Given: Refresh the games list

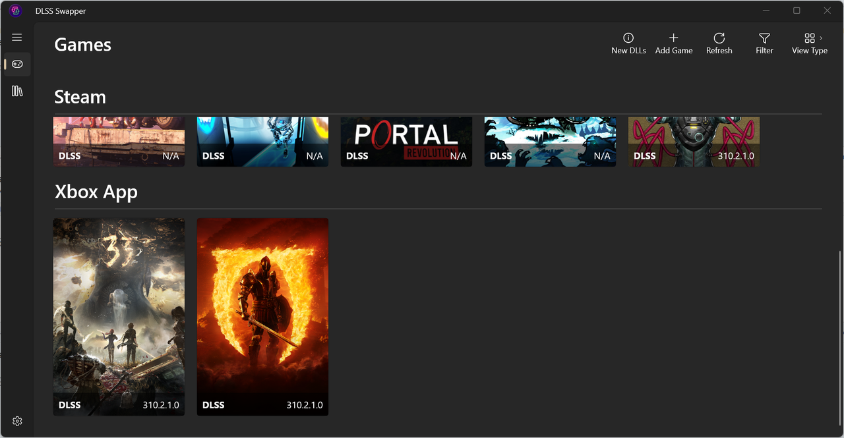Looking at the screenshot, I should (719, 43).
